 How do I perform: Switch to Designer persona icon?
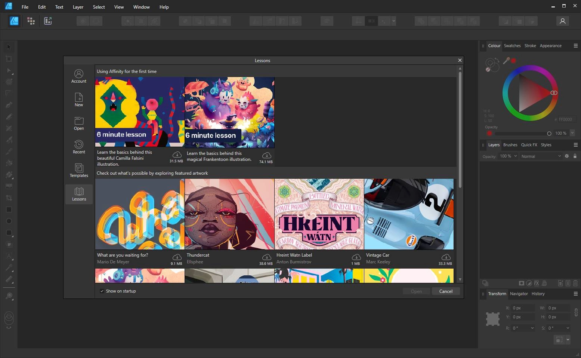[14, 21]
